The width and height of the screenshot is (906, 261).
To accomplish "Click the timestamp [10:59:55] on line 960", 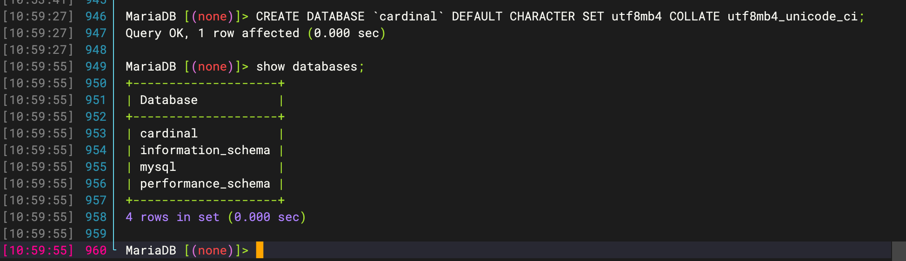I will click(38, 250).
